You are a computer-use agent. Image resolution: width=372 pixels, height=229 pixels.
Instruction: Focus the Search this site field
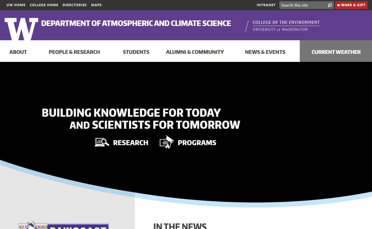(x=303, y=5)
